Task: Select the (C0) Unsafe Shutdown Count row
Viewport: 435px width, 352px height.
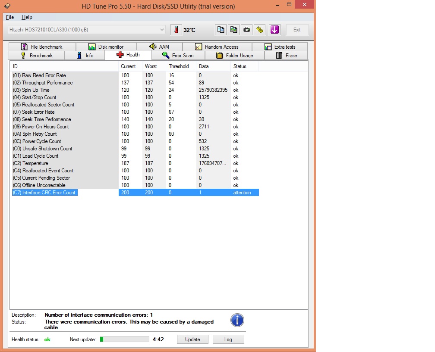Action: [x=136, y=149]
